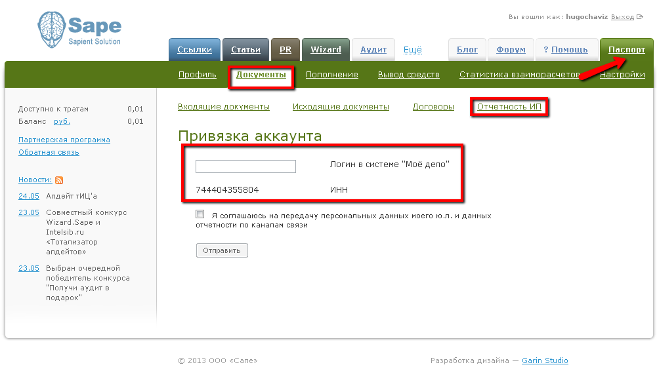This screenshot has width=657, height=369.
Task: View Исходящие документы
Action: click(x=341, y=107)
